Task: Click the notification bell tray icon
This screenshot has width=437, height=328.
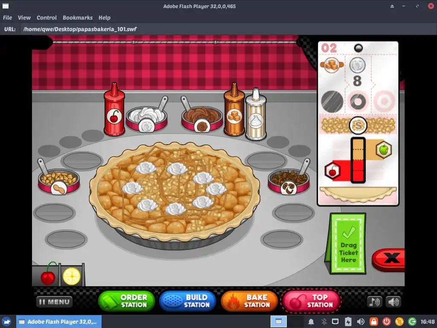Action: pos(311,322)
